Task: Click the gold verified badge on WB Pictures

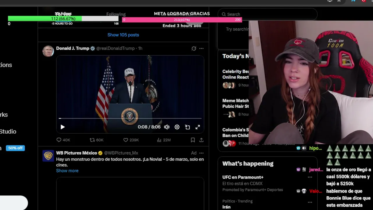Action: tap(100, 153)
